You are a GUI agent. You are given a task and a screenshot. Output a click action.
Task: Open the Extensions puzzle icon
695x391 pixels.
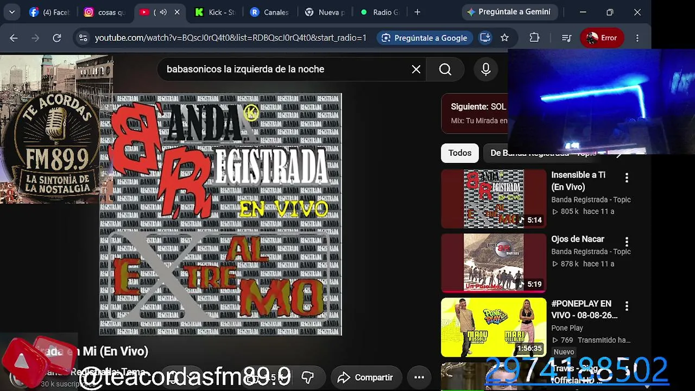tap(535, 38)
